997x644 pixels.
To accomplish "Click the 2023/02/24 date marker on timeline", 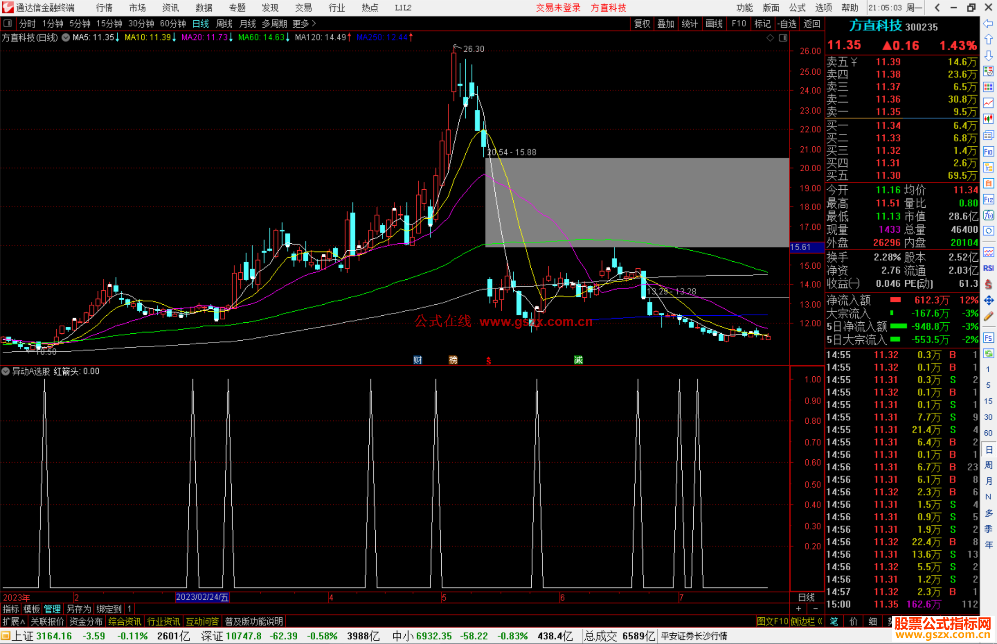I will 202,597.
